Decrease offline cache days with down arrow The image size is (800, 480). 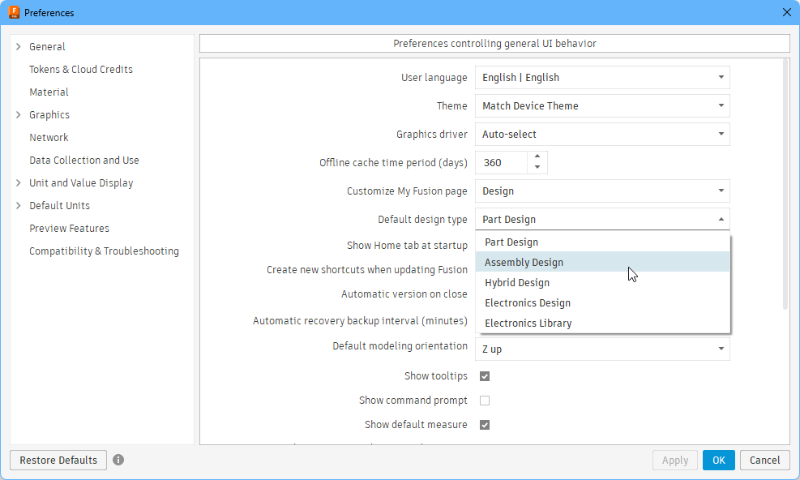tap(537, 168)
